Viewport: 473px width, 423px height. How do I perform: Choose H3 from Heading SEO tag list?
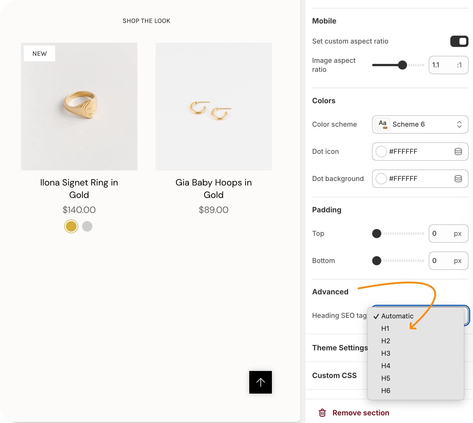coord(385,353)
